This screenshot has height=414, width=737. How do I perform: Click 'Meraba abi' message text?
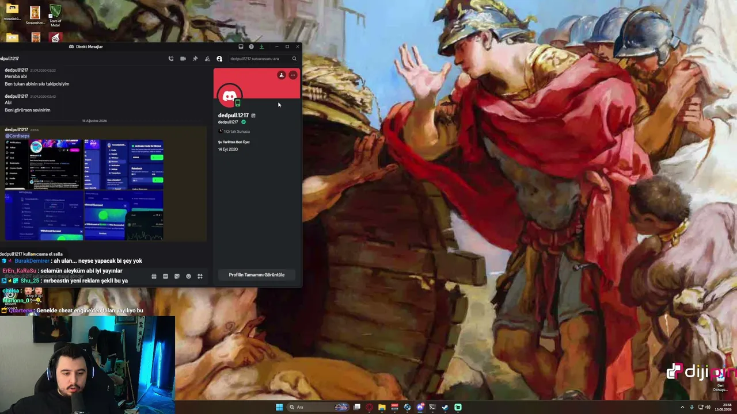pos(16,76)
